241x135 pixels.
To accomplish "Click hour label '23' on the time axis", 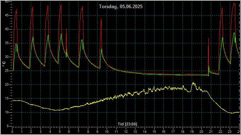I will click(x=229, y=132).
